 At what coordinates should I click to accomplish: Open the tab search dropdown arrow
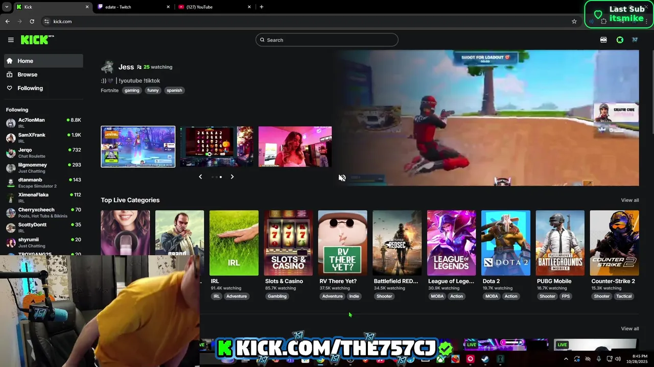pyautogui.click(x=6, y=7)
